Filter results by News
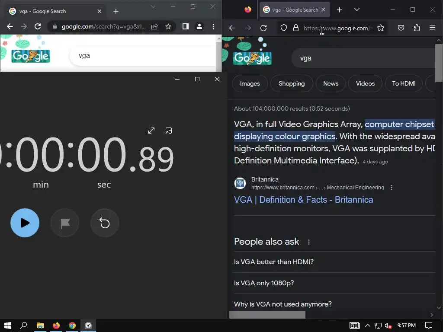This screenshot has height=332, width=443. [x=331, y=83]
